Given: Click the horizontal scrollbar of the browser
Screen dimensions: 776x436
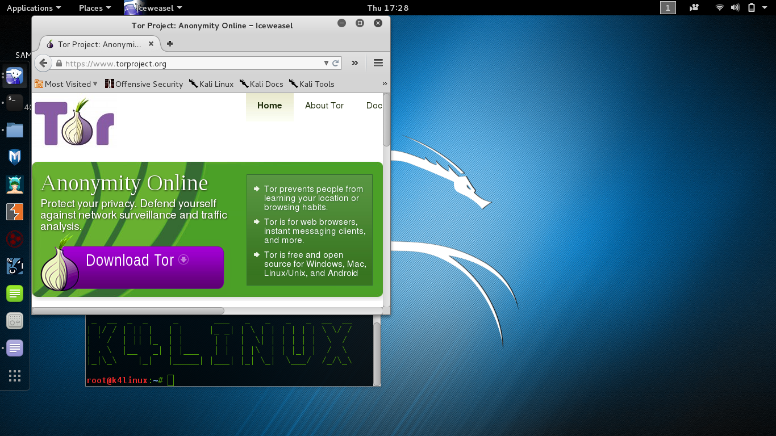Looking at the screenshot, I should pyautogui.click(x=128, y=311).
